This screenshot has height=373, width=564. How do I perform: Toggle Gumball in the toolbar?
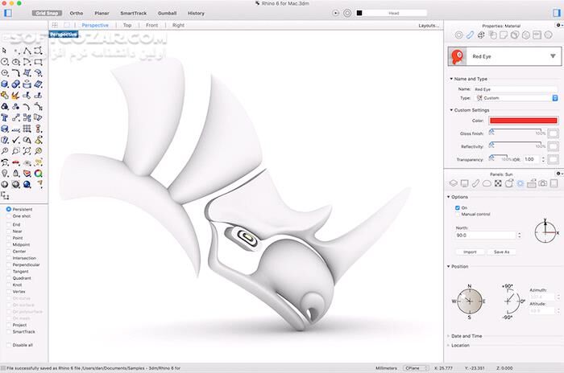tap(167, 13)
